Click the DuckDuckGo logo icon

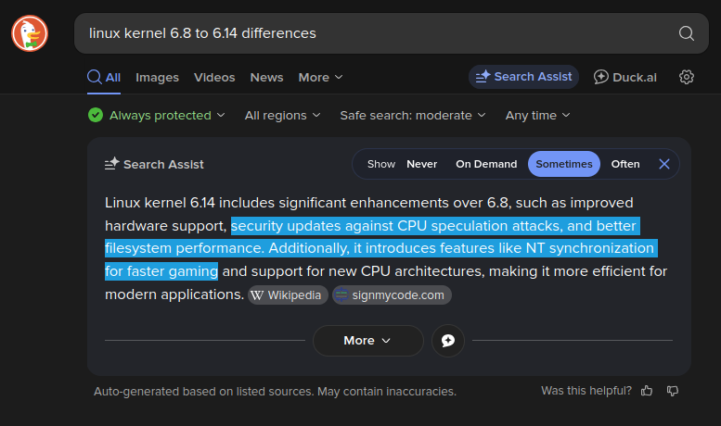point(30,33)
